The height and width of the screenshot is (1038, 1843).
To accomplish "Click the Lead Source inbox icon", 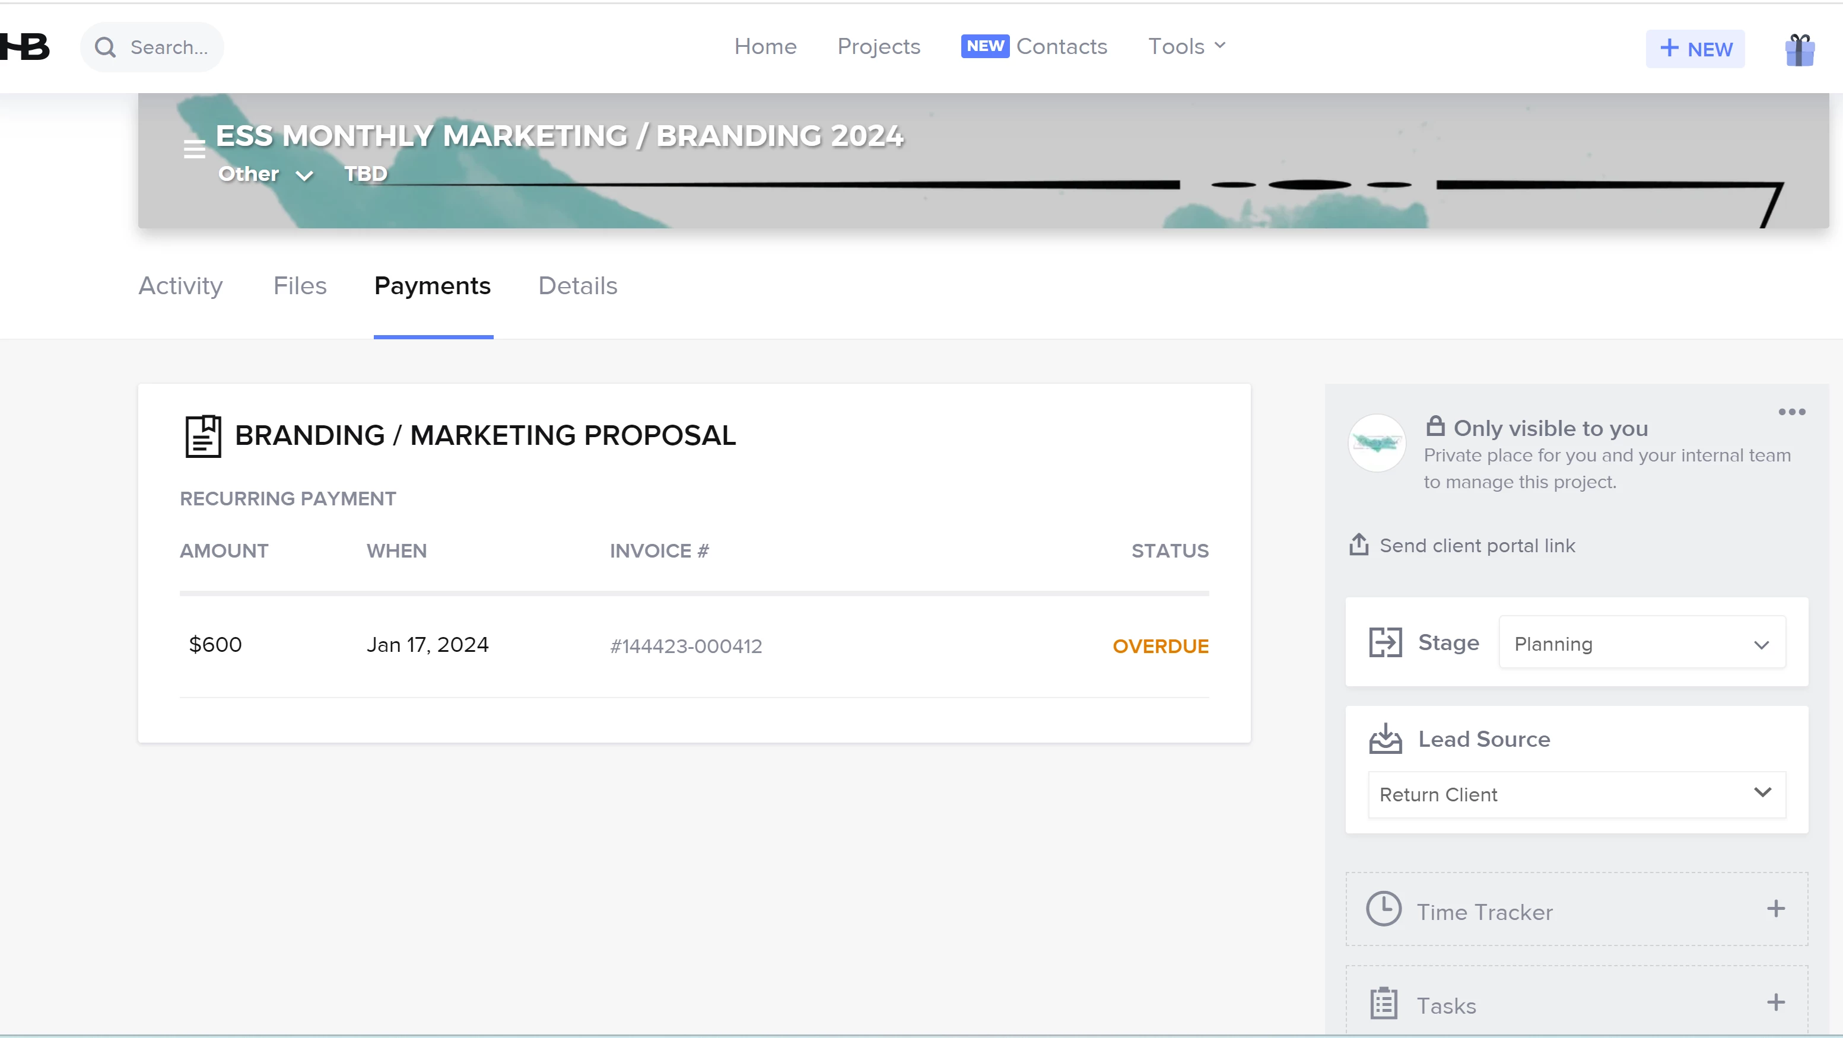I will (x=1385, y=739).
